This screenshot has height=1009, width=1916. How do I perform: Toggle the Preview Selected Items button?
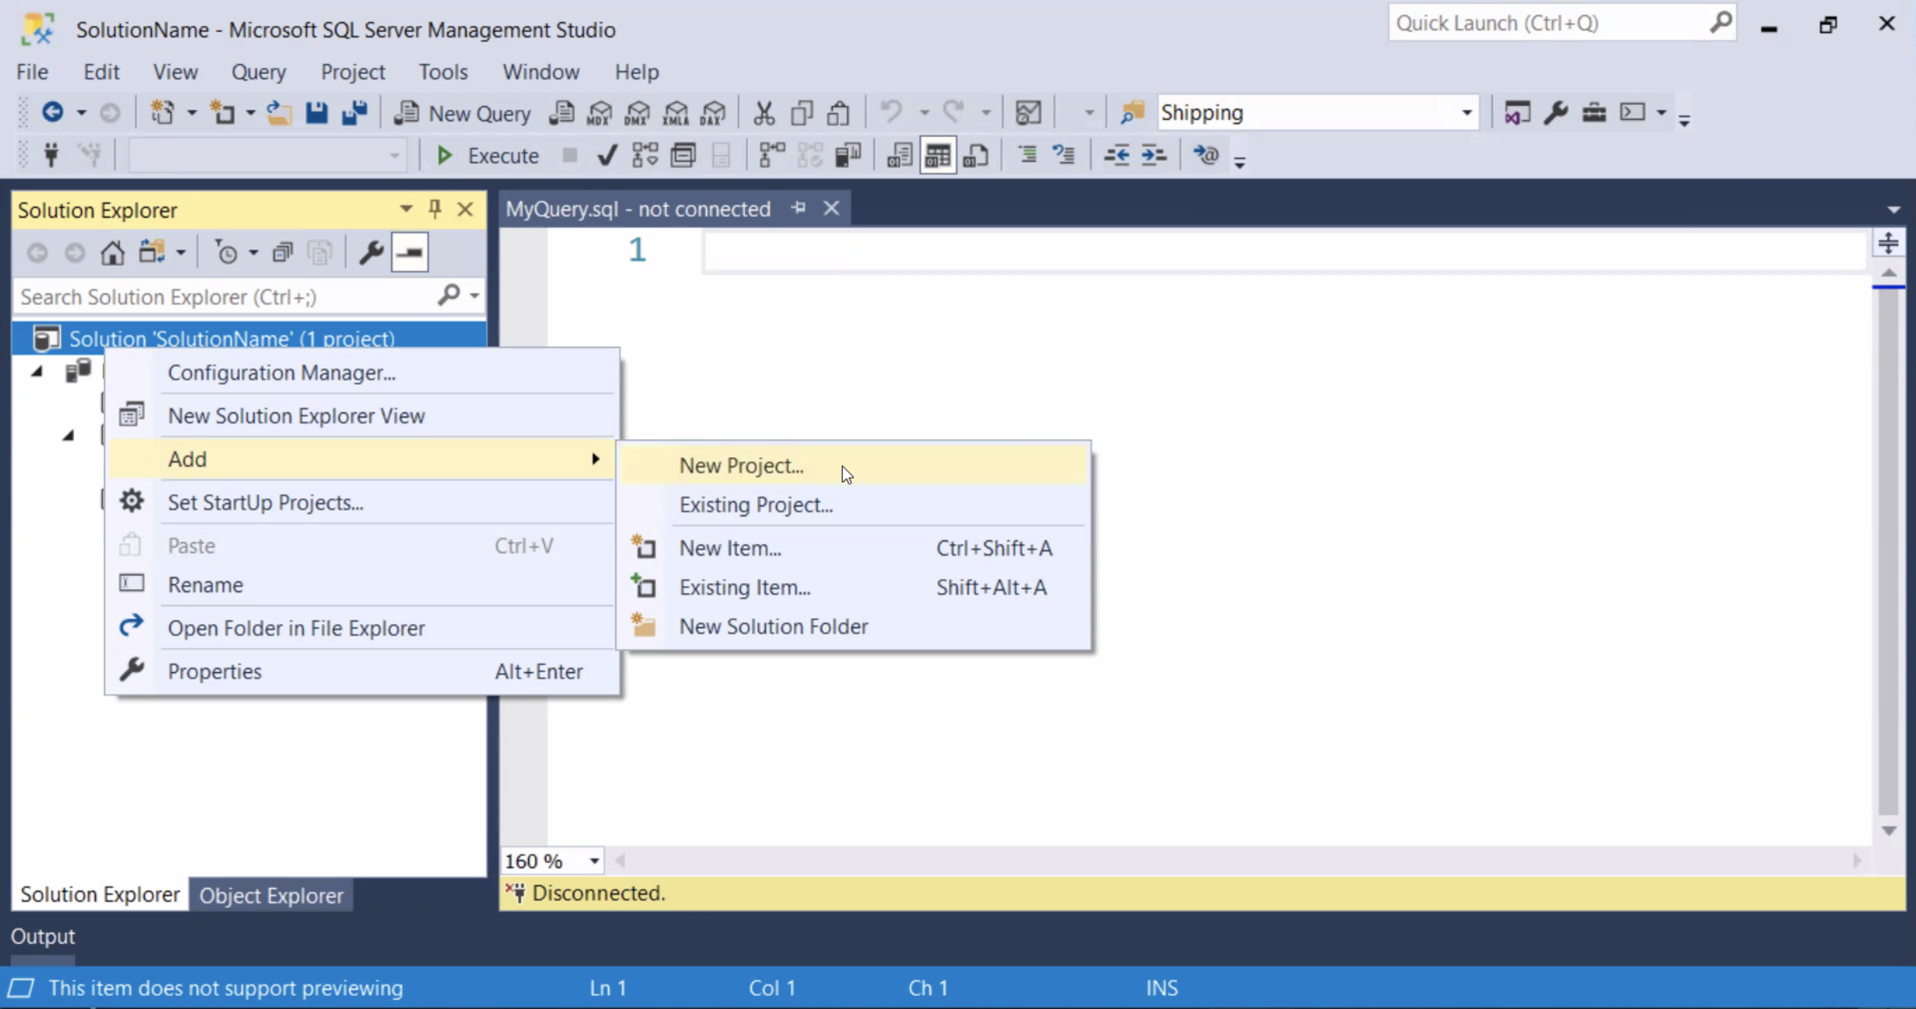tap(410, 253)
